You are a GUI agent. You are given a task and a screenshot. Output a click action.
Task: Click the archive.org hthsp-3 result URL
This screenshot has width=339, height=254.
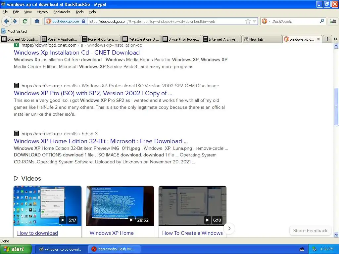tap(60, 134)
